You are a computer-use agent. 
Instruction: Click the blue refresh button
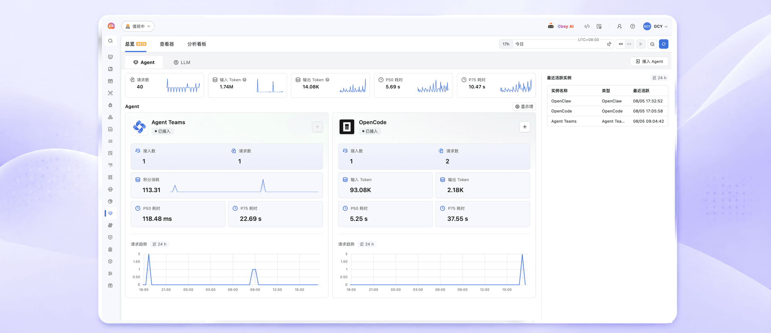pos(663,44)
